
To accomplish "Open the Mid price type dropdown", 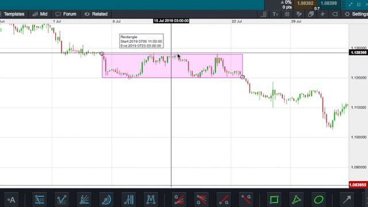I will [40, 14].
